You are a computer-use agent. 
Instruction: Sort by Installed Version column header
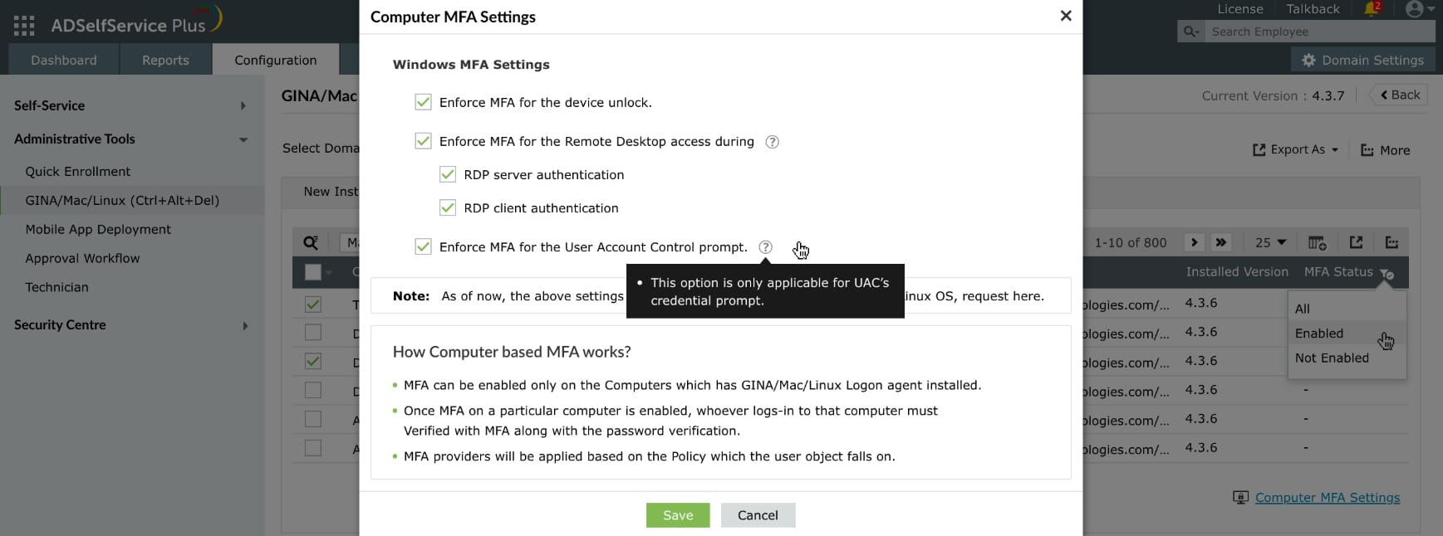1237,272
